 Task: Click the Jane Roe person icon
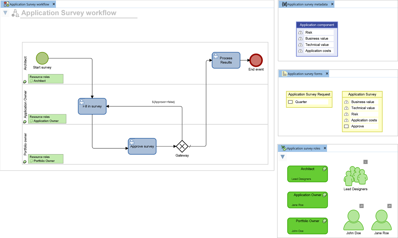pyautogui.click(x=381, y=220)
